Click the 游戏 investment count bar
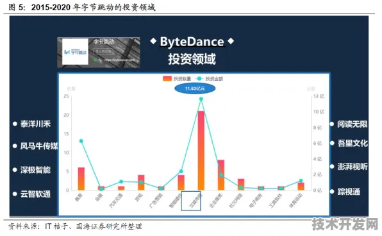Image resolution: width=382 pixels, height=236 pixels. 141,183
